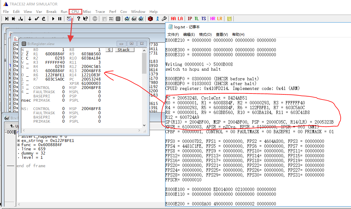Viewport: 351px width, 209px height.
Task: Click the Stack button in Register.view
Action: [125, 50]
